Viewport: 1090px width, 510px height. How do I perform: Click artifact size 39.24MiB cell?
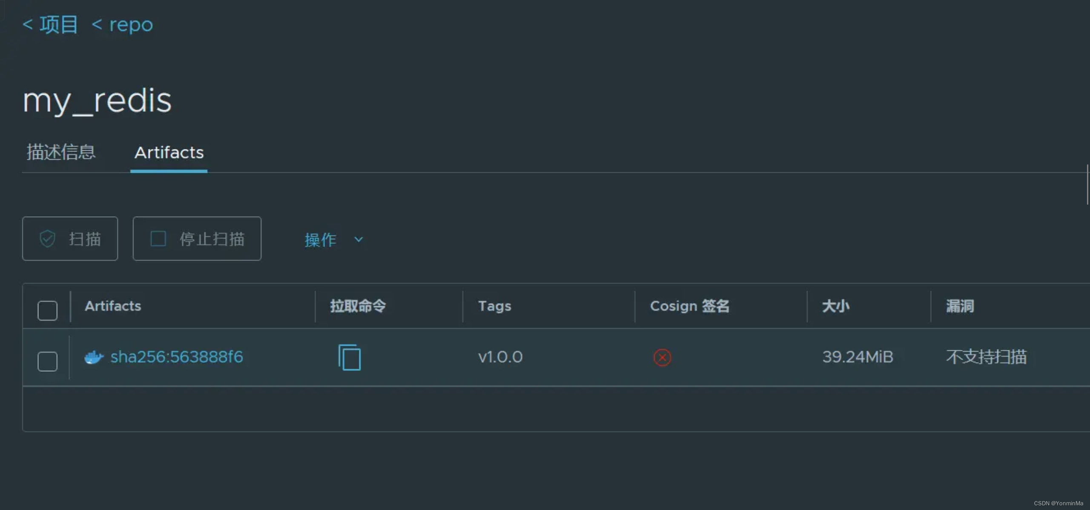[856, 357]
